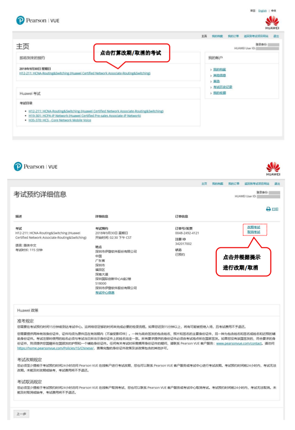
Task: Open 我的订单 in the details page nav bar
Action: click(234, 184)
